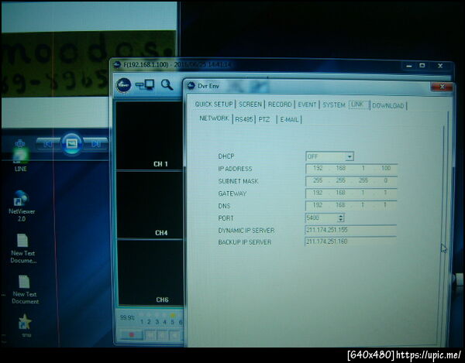The width and height of the screenshot is (465, 363).
Task: Open the NetViewer 2.0 desktop shortcut
Action: click(22, 207)
